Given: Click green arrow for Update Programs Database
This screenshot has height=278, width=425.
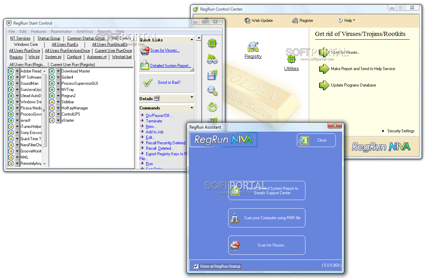Looking at the screenshot, I should [x=324, y=85].
